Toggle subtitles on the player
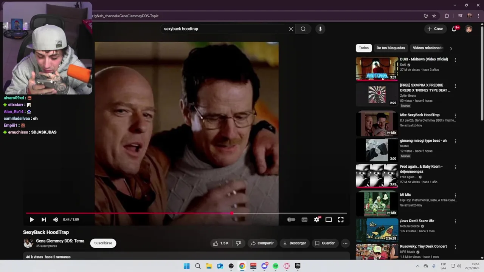The image size is (484, 272). 304,219
